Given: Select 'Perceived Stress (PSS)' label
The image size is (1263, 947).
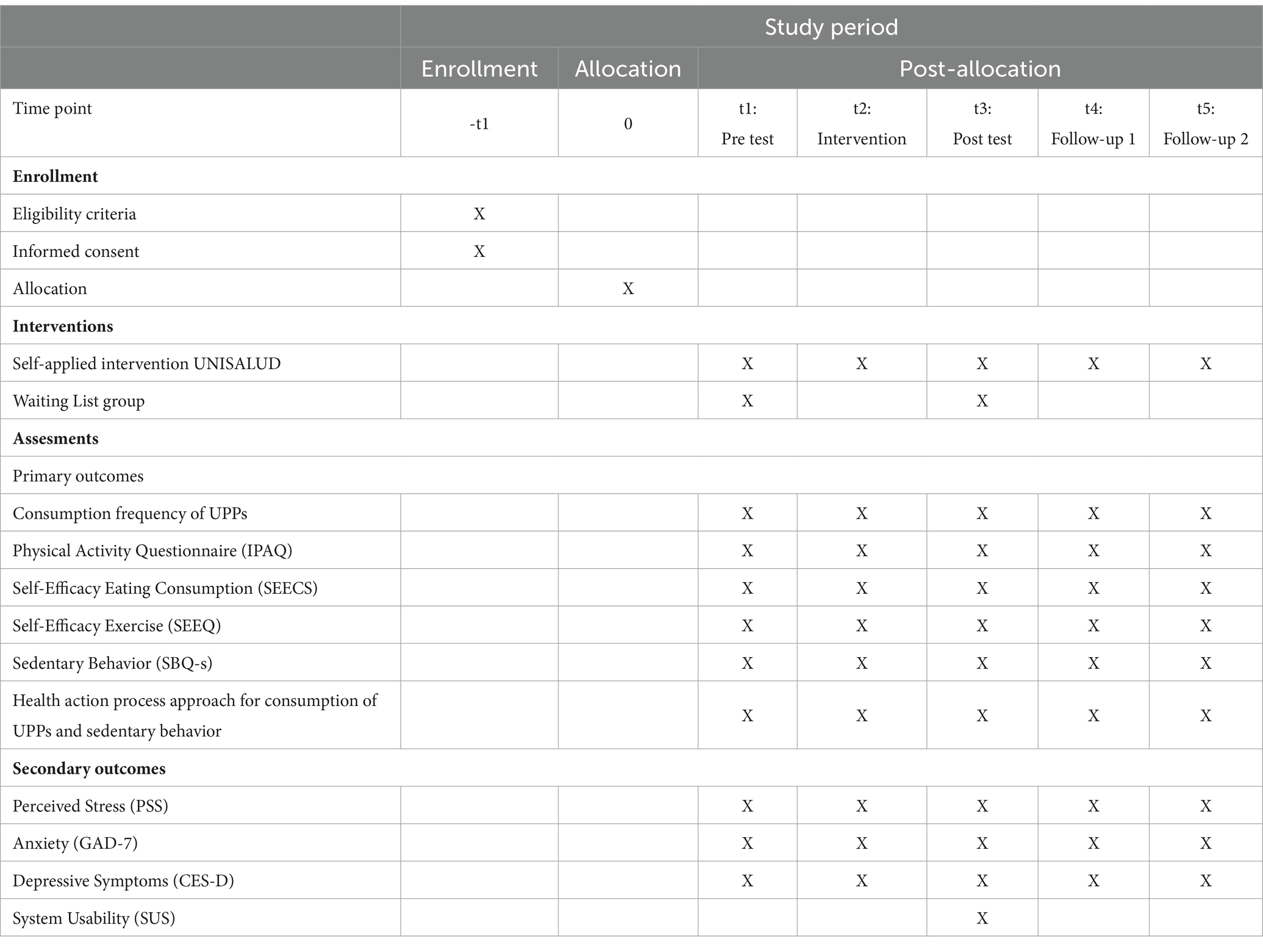Looking at the screenshot, I should [91, 806].
